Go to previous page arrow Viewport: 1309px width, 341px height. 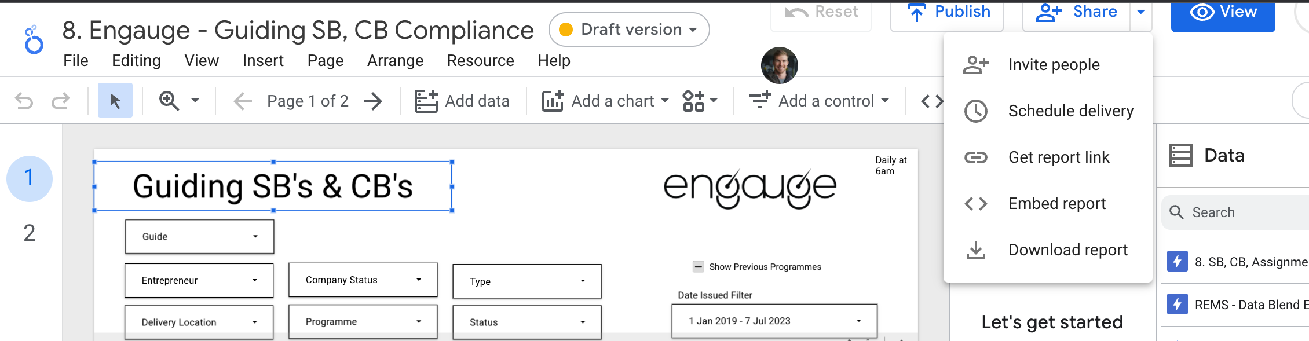click(243, 101)
